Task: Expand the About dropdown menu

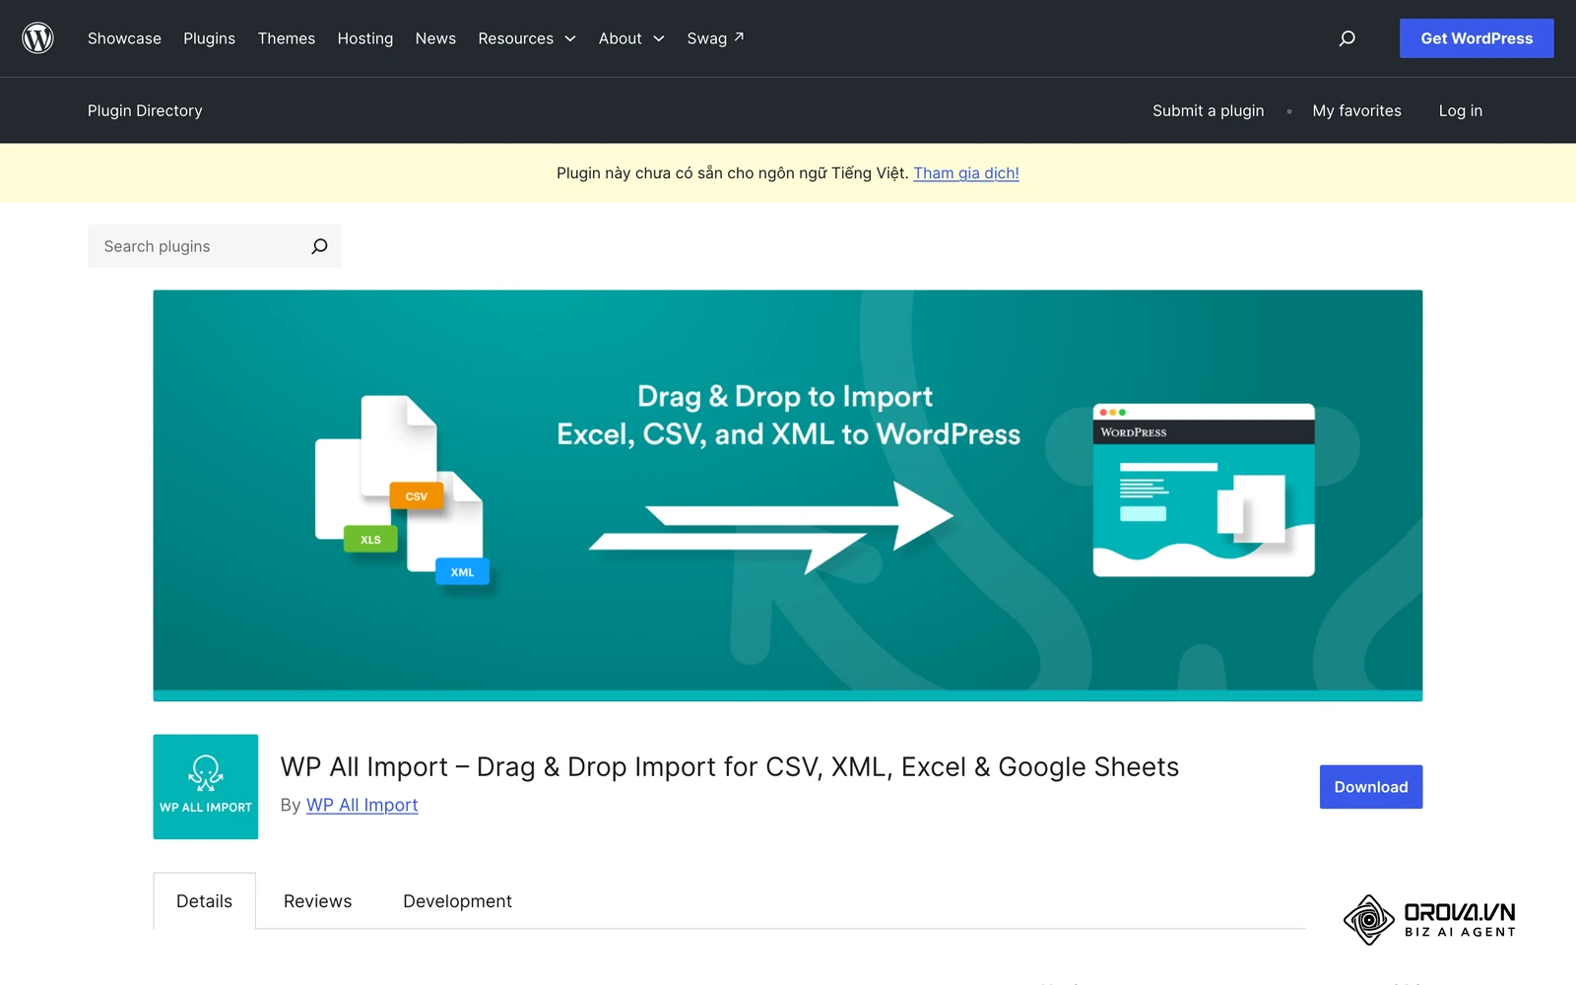Action: tap(631, 38)
